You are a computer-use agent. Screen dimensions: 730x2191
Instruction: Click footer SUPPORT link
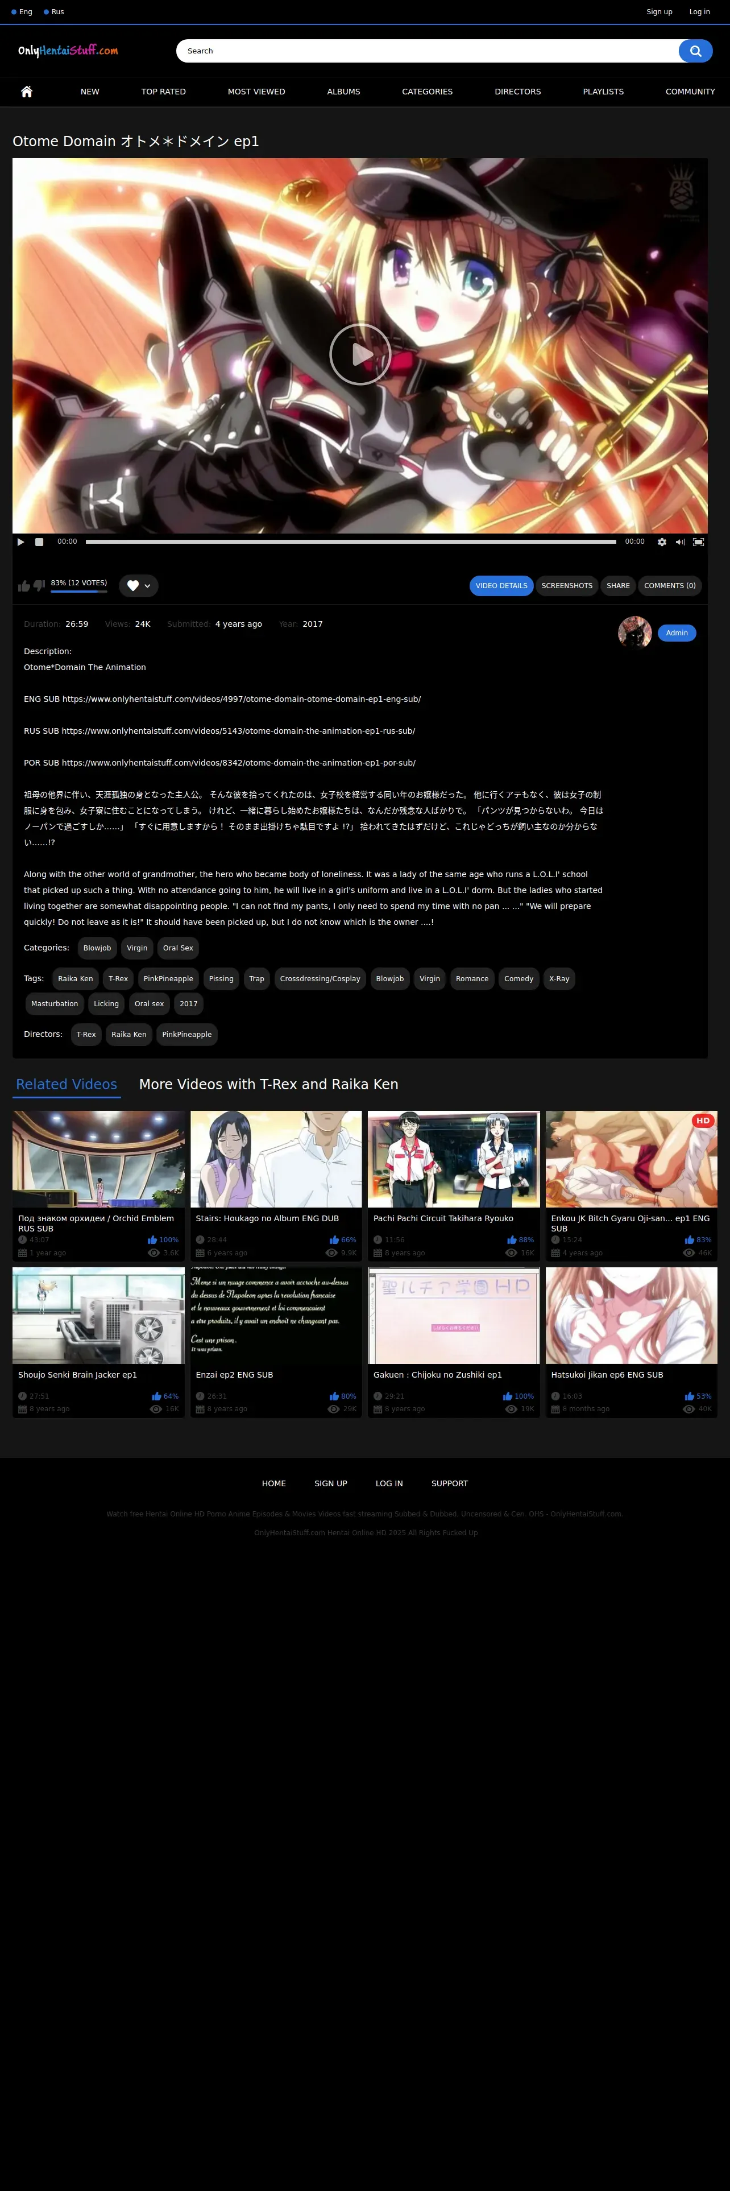(450, 1483)
